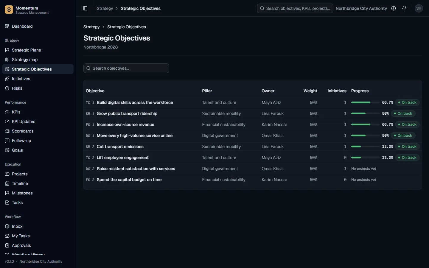Open notifications bell icon

(x=404, y=8)
